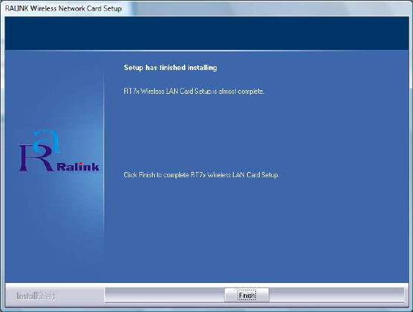The image size is (413, 312).
Task: Click the 'Click Finish to complete' instruction text
Action: coord(202,175)
